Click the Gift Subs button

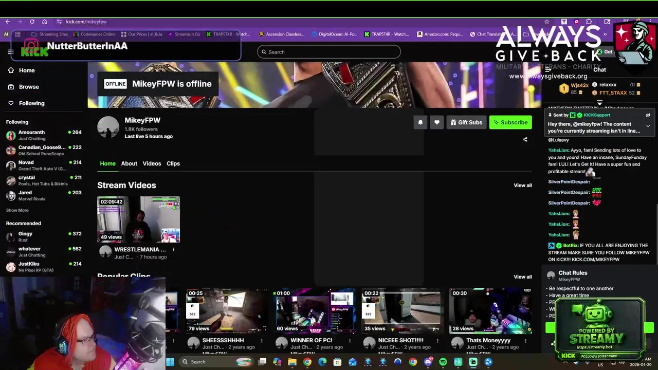pyautogui.click(x=466, y=122)
